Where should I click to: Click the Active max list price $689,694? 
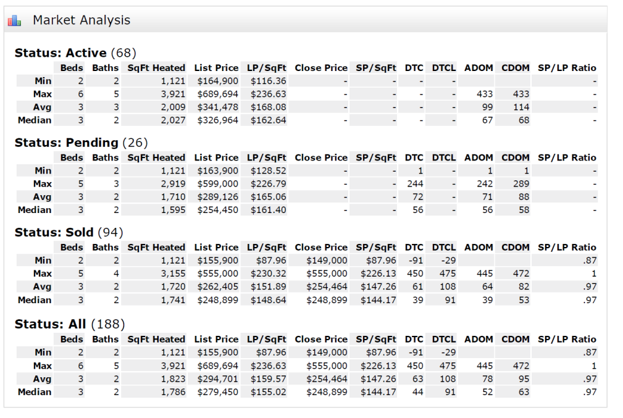218,94
